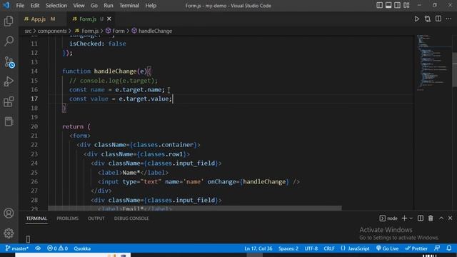Create a new terminal with plus icon
Screen dimensions: 457x257
point(404,218)
